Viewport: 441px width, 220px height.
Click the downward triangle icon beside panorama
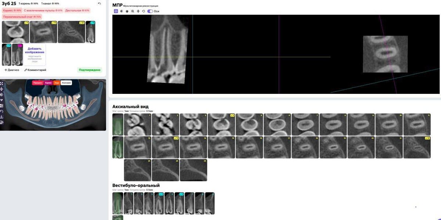pos(1,100)
